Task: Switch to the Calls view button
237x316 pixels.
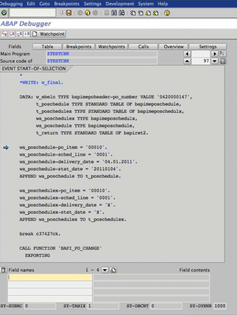Action: click(143, 47)
